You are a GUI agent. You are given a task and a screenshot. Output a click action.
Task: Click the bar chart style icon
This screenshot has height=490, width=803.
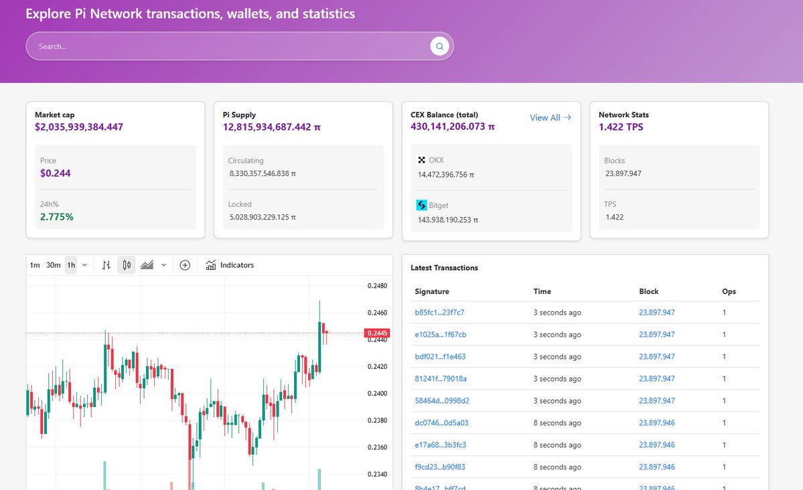coord(106,264)
